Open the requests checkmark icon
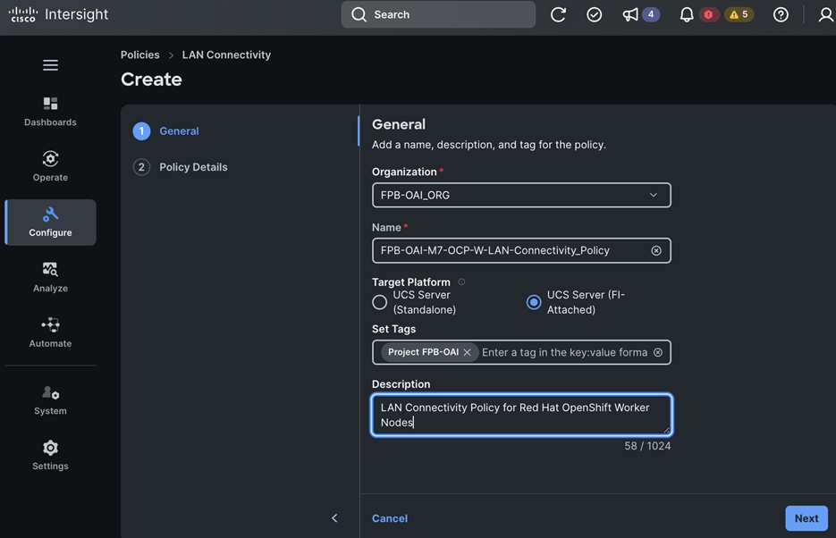Screen dimensions: 836x538 pyautogui.click(x=594, y=14)
